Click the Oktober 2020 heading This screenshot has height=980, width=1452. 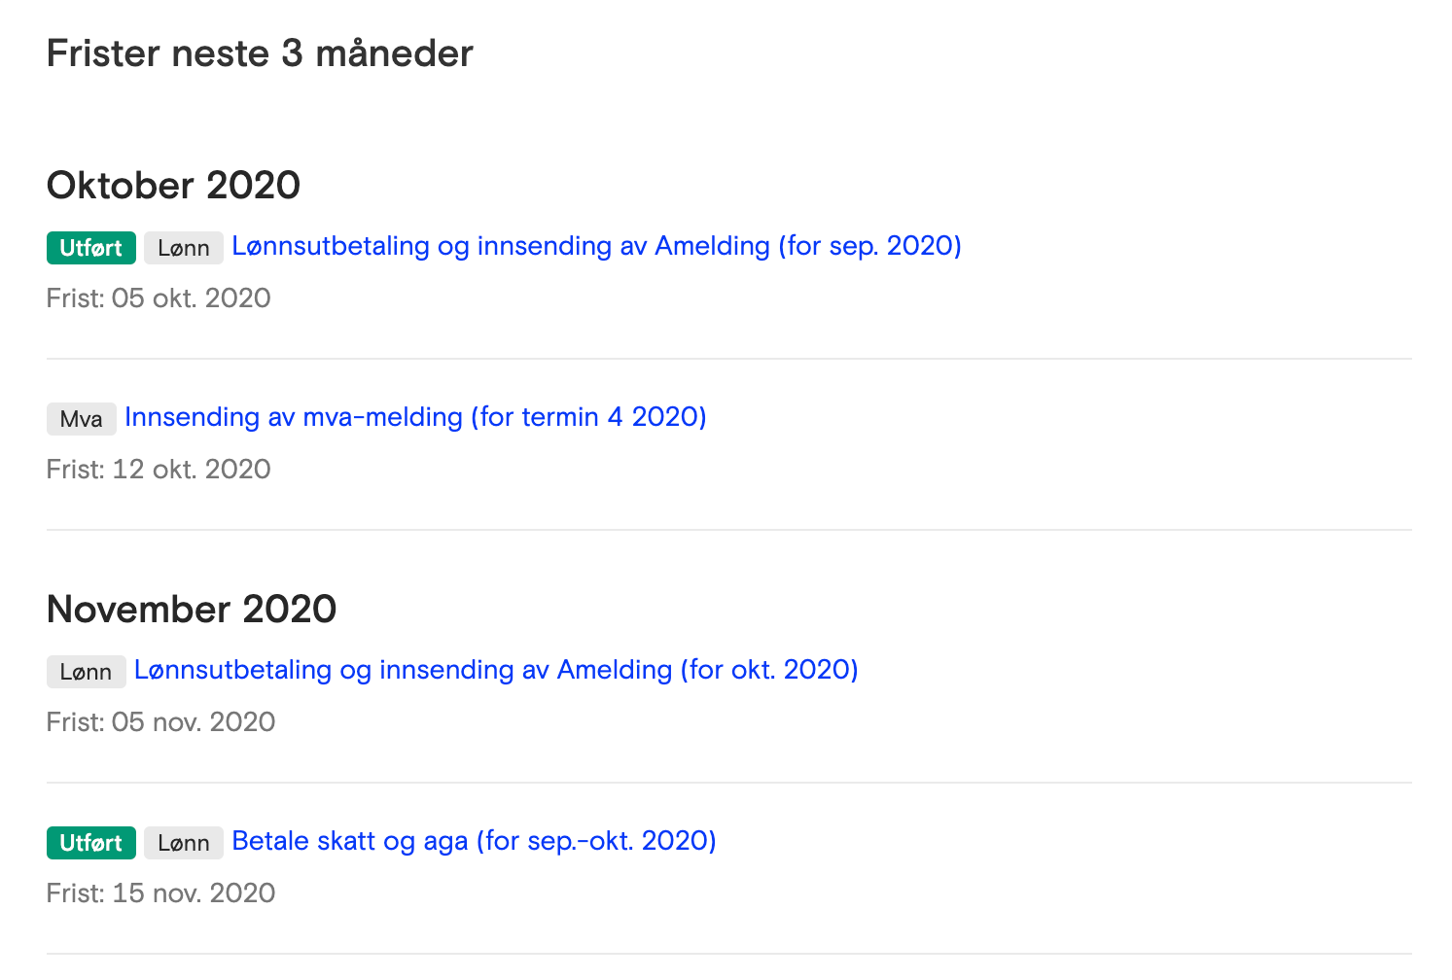click(x=174, y=185)
